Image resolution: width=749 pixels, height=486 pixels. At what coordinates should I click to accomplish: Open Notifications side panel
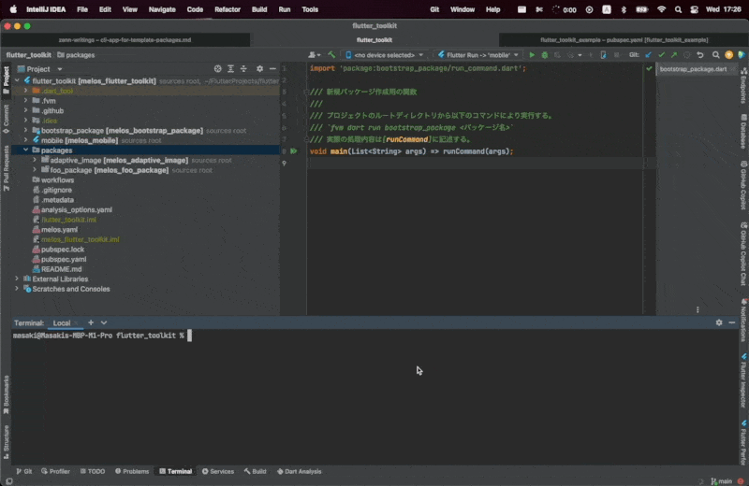[743, 321]
